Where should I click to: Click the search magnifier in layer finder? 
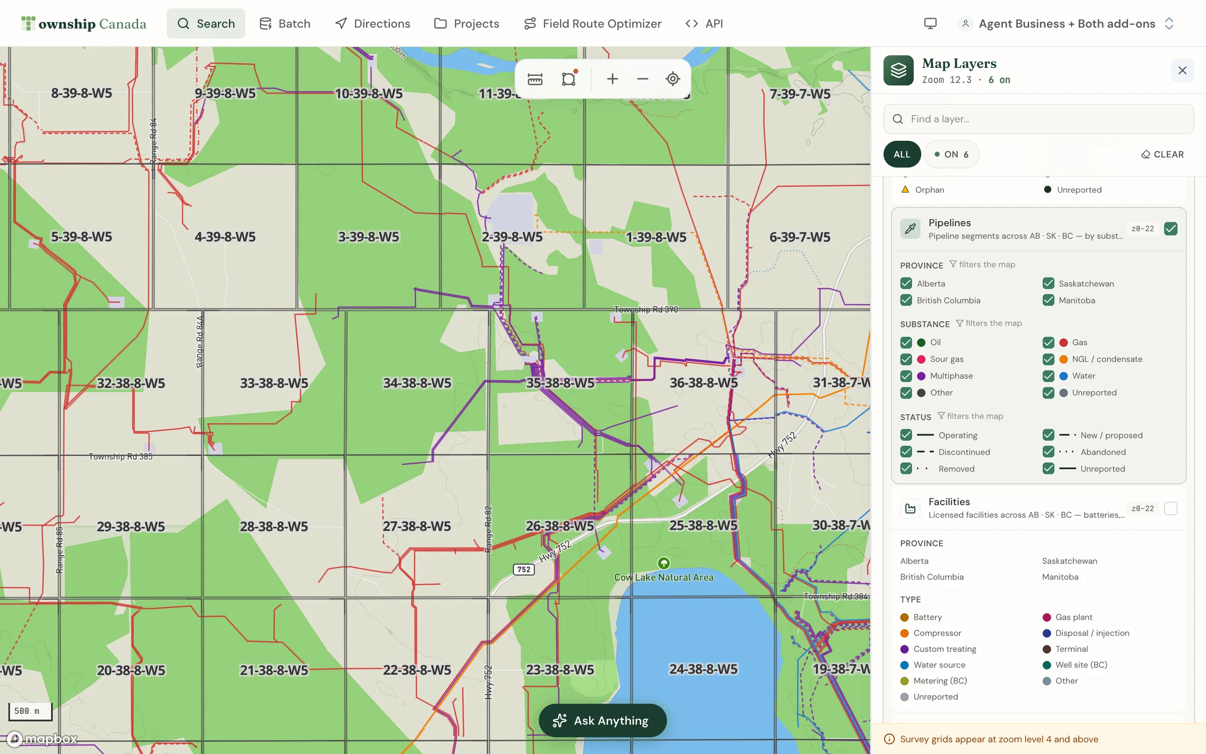pos(898,119)
